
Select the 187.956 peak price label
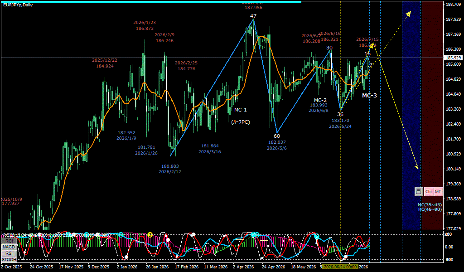pos(253,8)
